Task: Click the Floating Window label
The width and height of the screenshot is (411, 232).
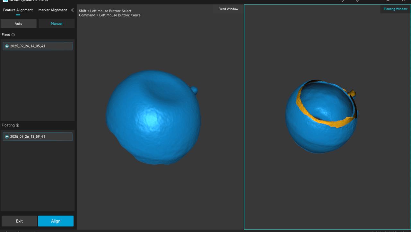Action: coord(395,9)
